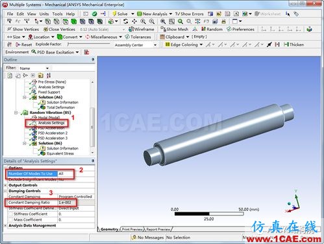This screenshot has width=324, height=244.
Task: Click the Show Vertices icon
Action: (x=9, y=29)
